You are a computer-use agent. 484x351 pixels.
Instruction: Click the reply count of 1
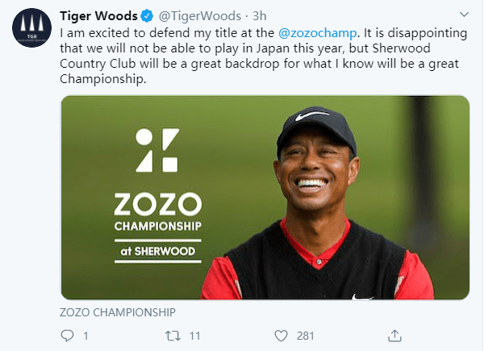click(86, 335)
